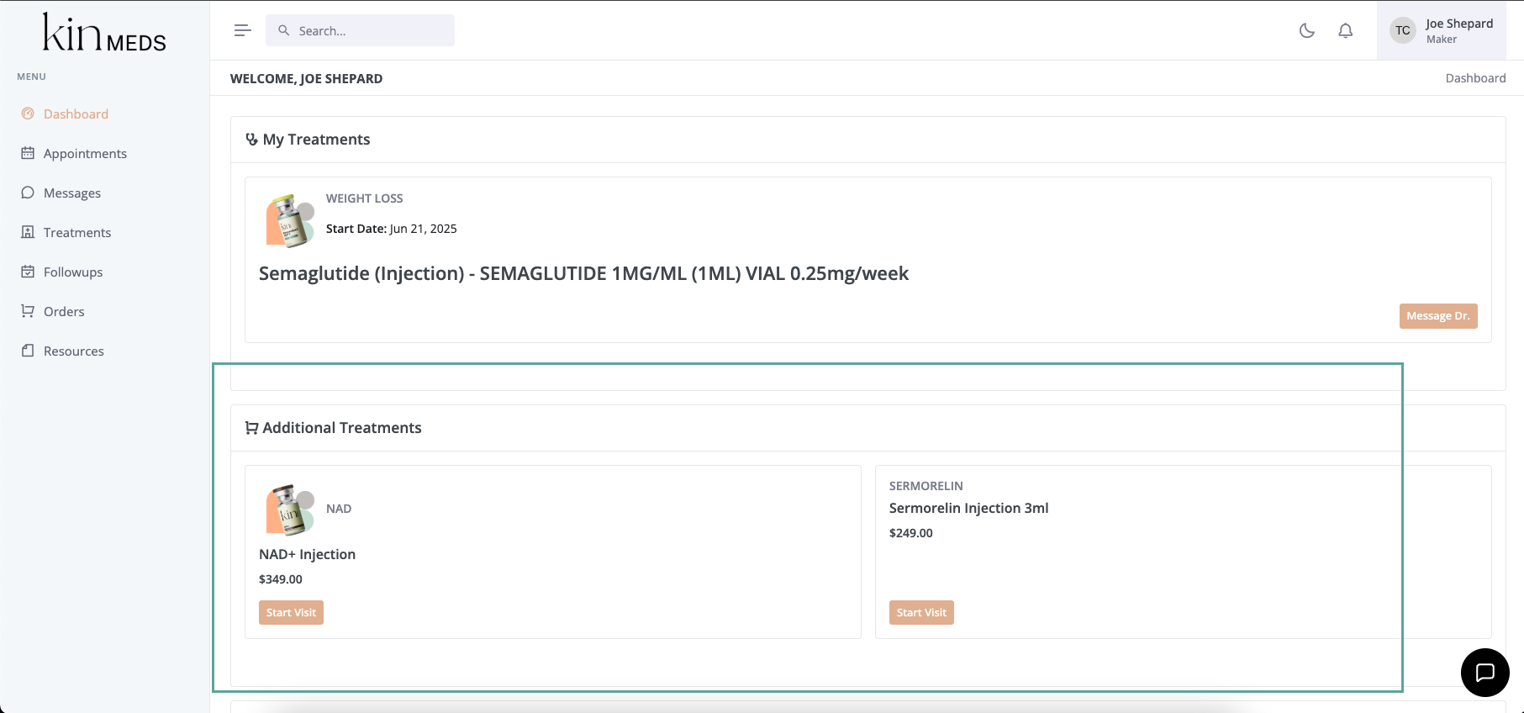
Task: Click the hamburger menu collapse icon
Action: click(x=242, y=30)
